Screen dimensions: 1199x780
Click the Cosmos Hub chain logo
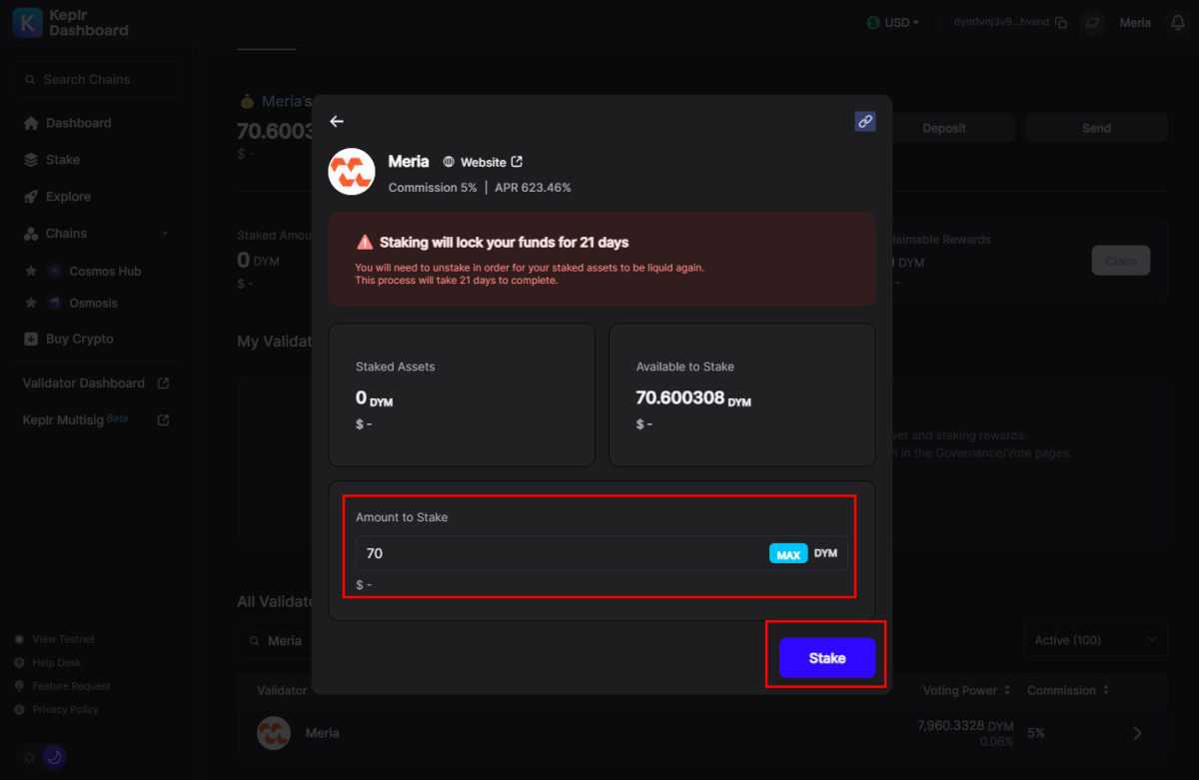coord(53,271)
